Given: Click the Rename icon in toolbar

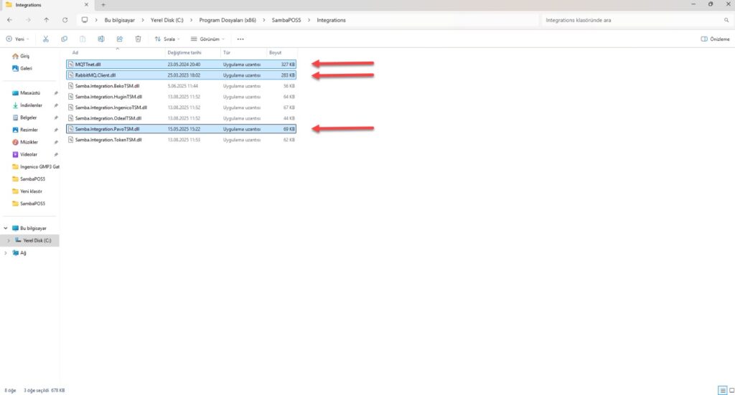Looking at the screenshot, I should (x=100, y=39).
